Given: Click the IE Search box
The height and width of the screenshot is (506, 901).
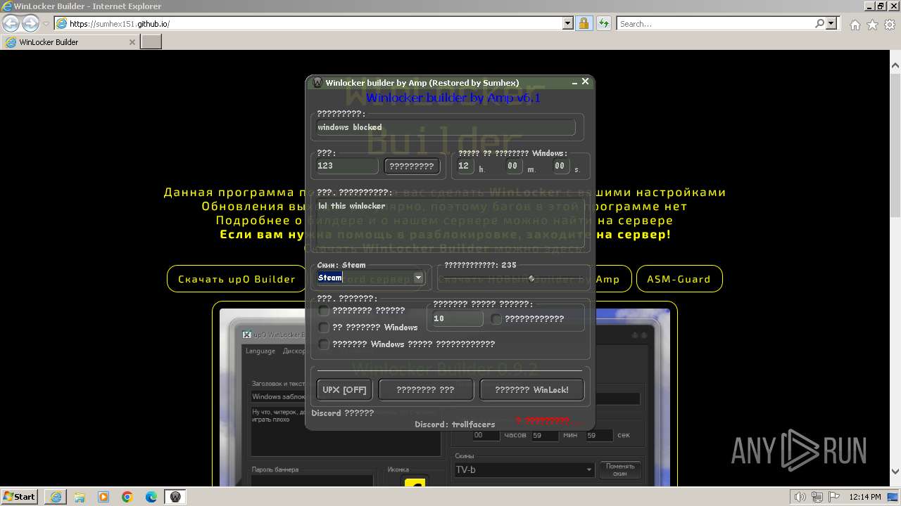Looking at the screenshot, I should 714,23.
